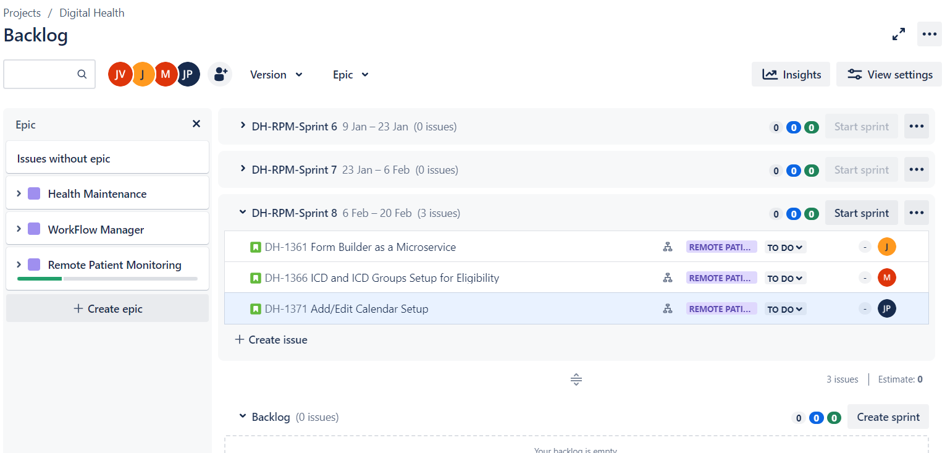950x453 pixels.
Task: Open the more options for DH-RPM-Sprint 8
Action: [x=917, y=213]
